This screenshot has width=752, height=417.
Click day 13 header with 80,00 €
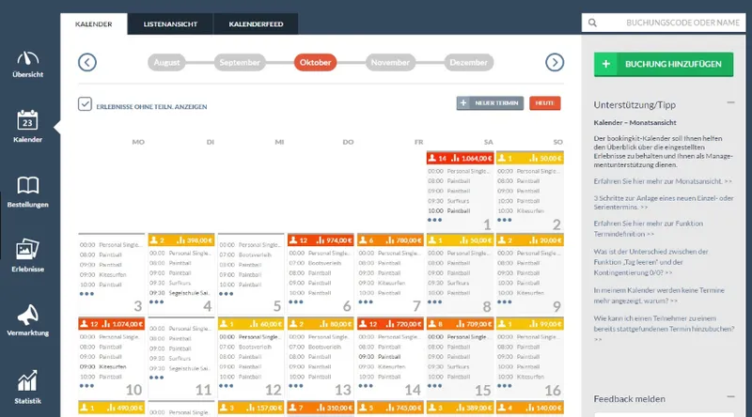[x=321, y=323]
